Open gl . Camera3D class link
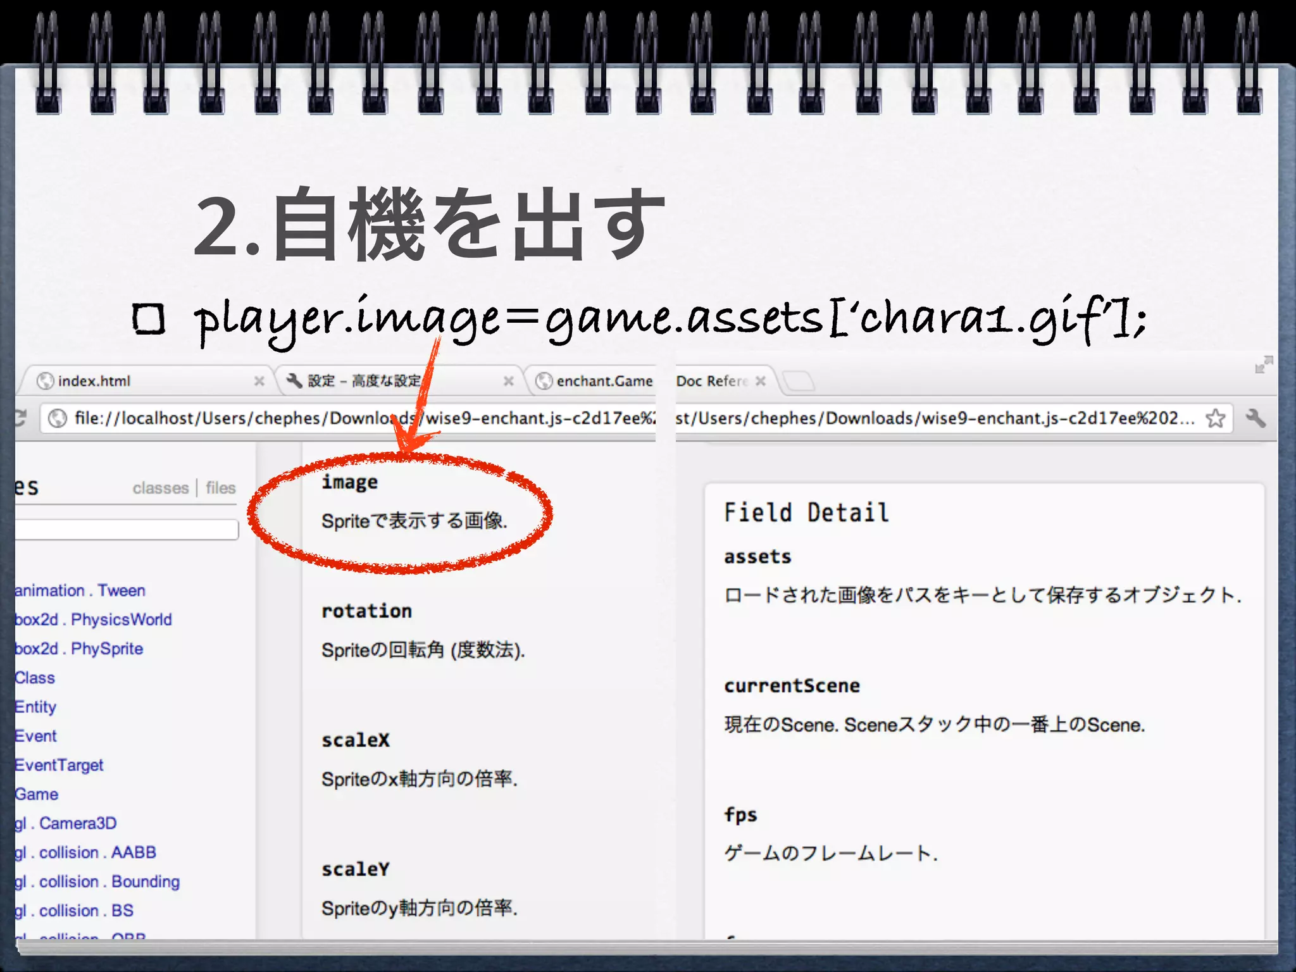1296x972 pixels. click(66, 823)
